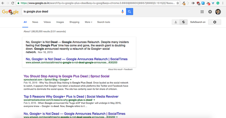Screen dimensions: 226x118
Task: Click the results count text
Action: [45, 31]
